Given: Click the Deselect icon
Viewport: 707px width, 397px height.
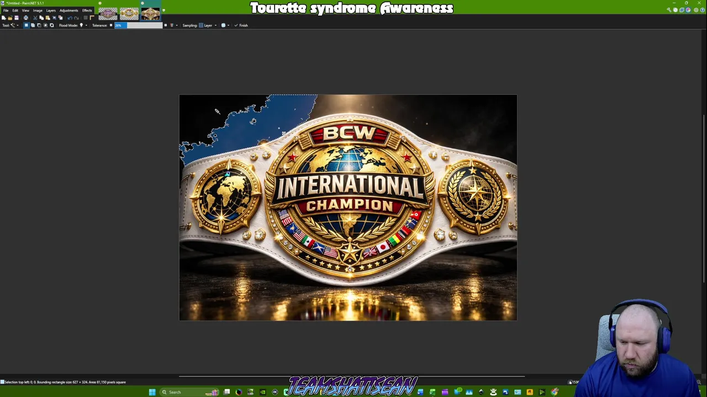Looking at the screenshot, I should click(61, 18).
